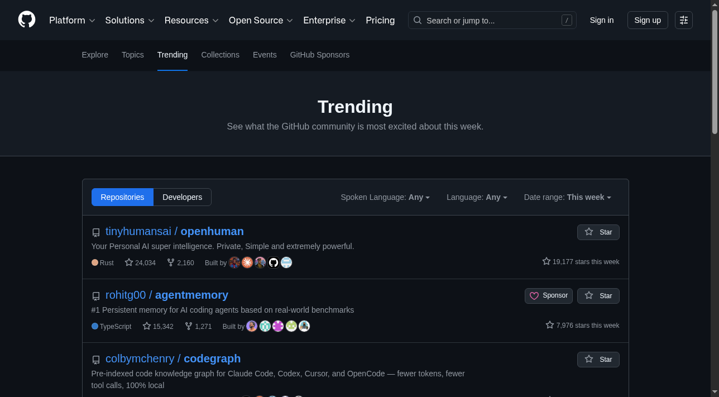Image resolution: width=719 pixels, height=397 pixels.
Task: Go to the Collections tab
Action: (221, 55)
